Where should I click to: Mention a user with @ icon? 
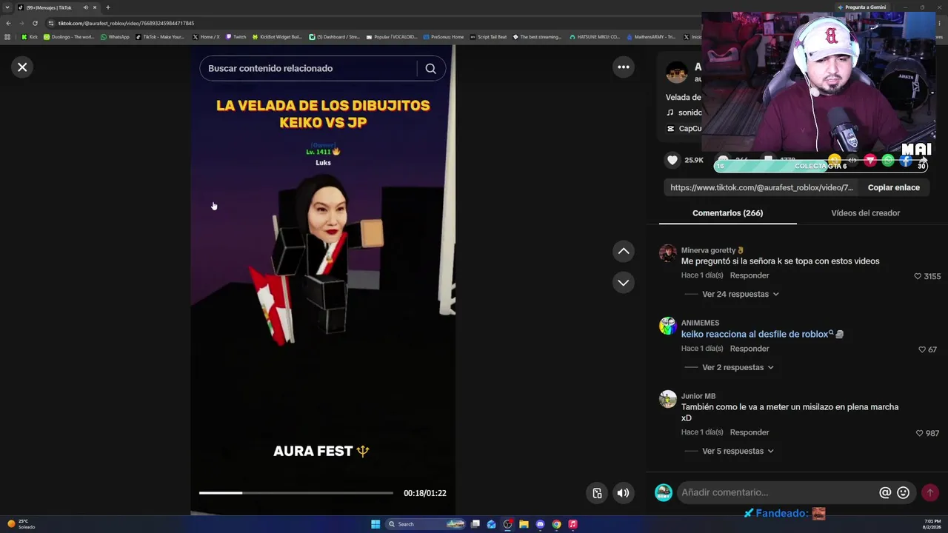(885, 492)
